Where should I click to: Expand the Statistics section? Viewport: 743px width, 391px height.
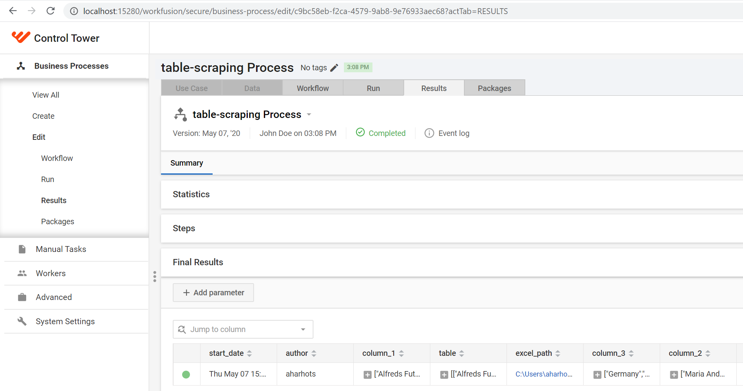point(452,195)
